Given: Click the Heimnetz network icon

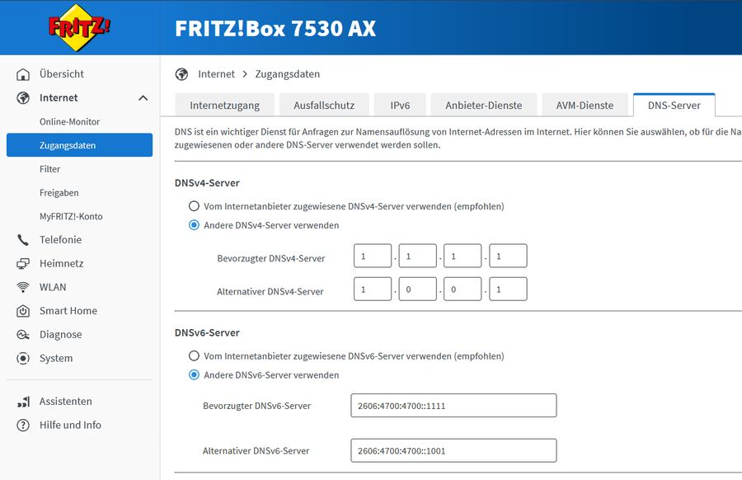Looking at the screenshot, I should pos(24,264).
